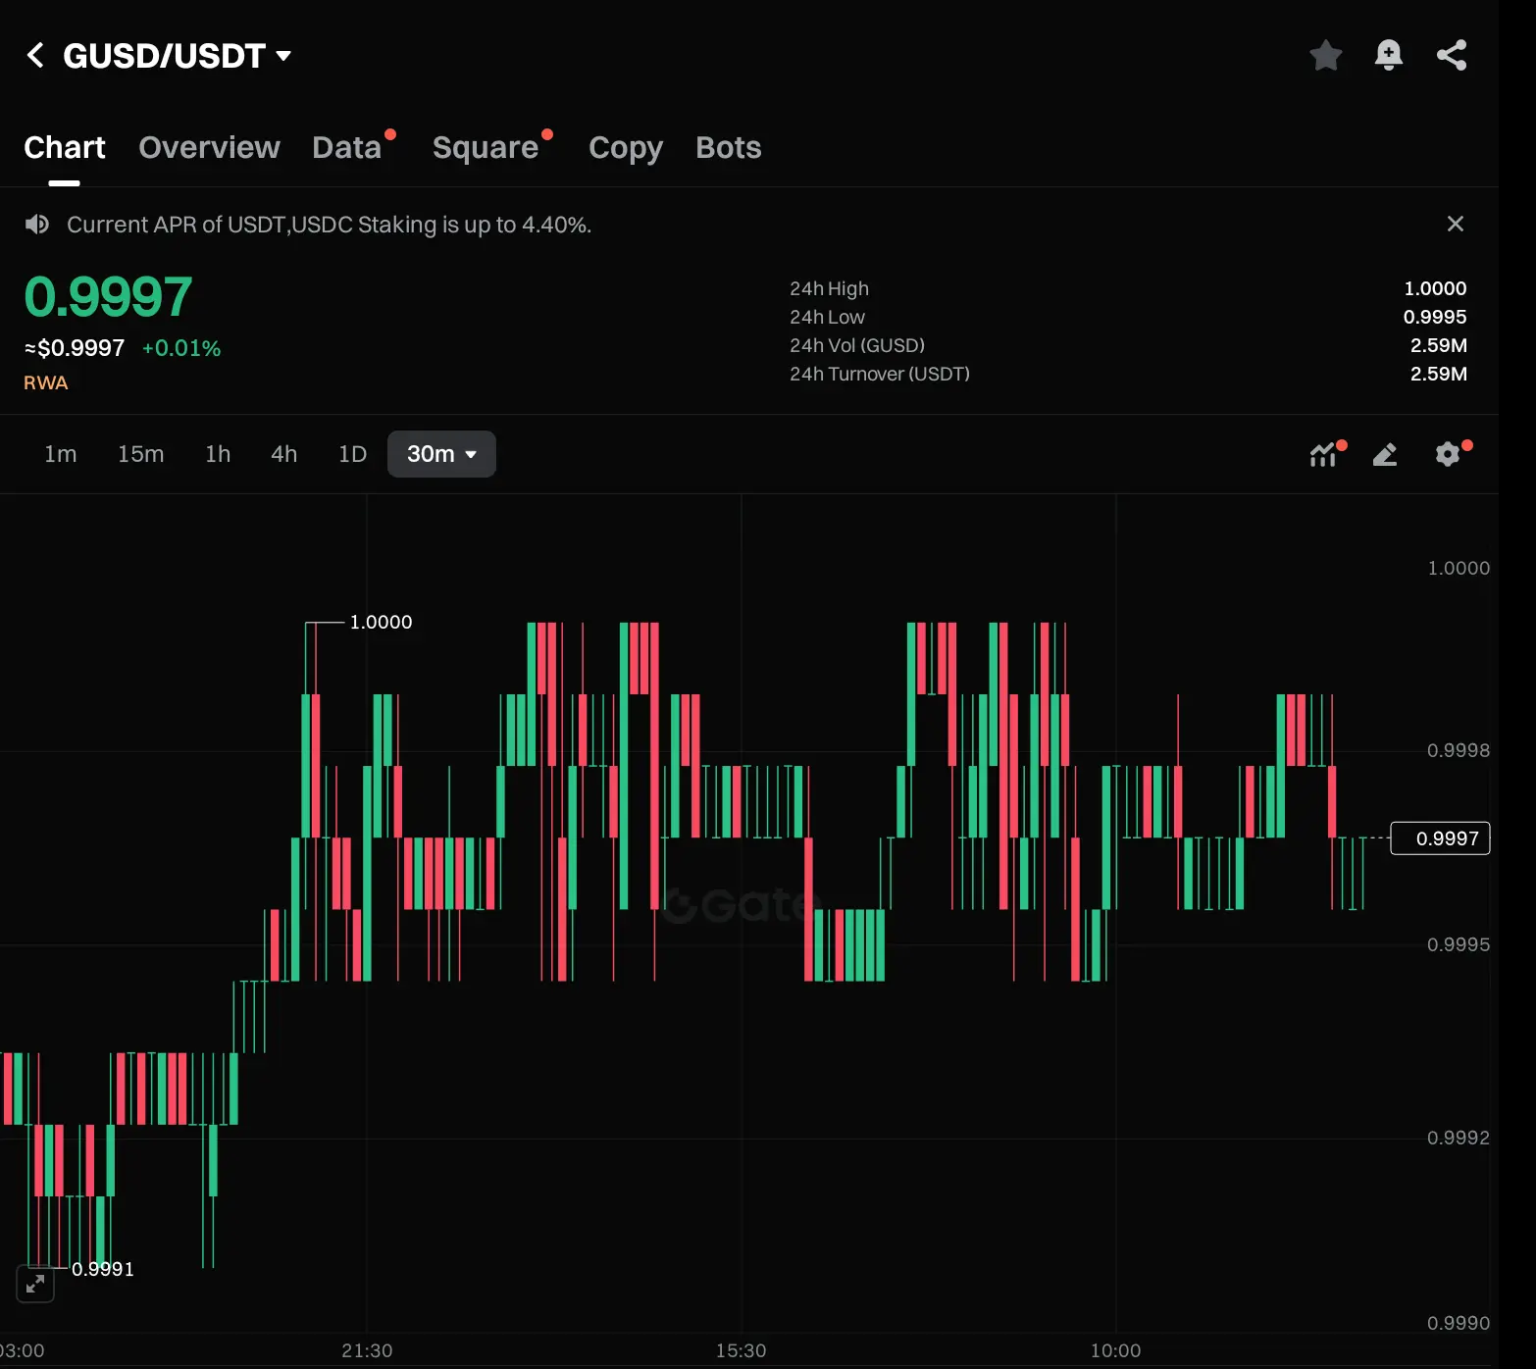1536x1369 pixels.
Task: Open the USDT,USDC Staking APR announcement
Action: pos(329,225)
